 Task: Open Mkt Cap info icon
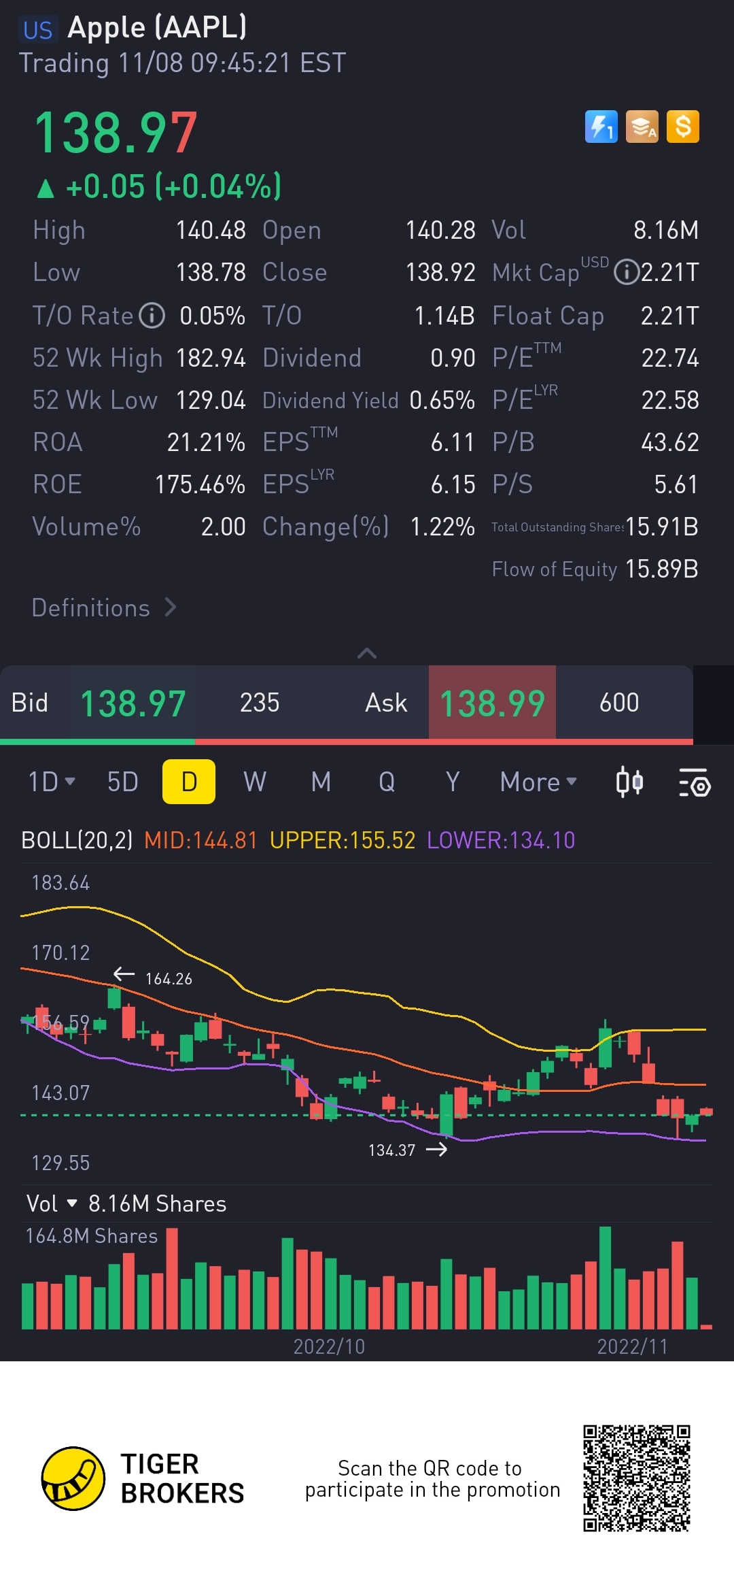tap(626, 273)
